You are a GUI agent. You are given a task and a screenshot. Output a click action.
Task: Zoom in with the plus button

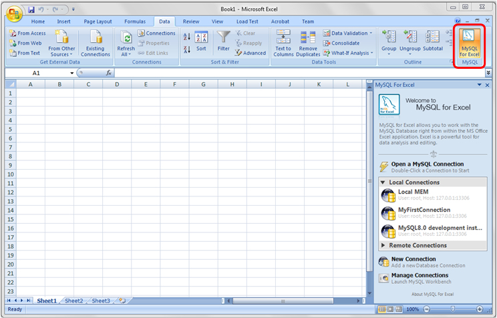point(479,309)
